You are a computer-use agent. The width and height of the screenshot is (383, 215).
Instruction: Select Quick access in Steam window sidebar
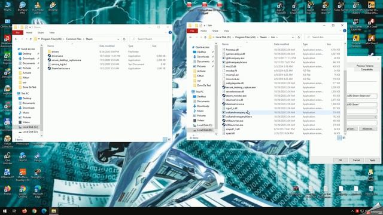click(x=26, y=49)
